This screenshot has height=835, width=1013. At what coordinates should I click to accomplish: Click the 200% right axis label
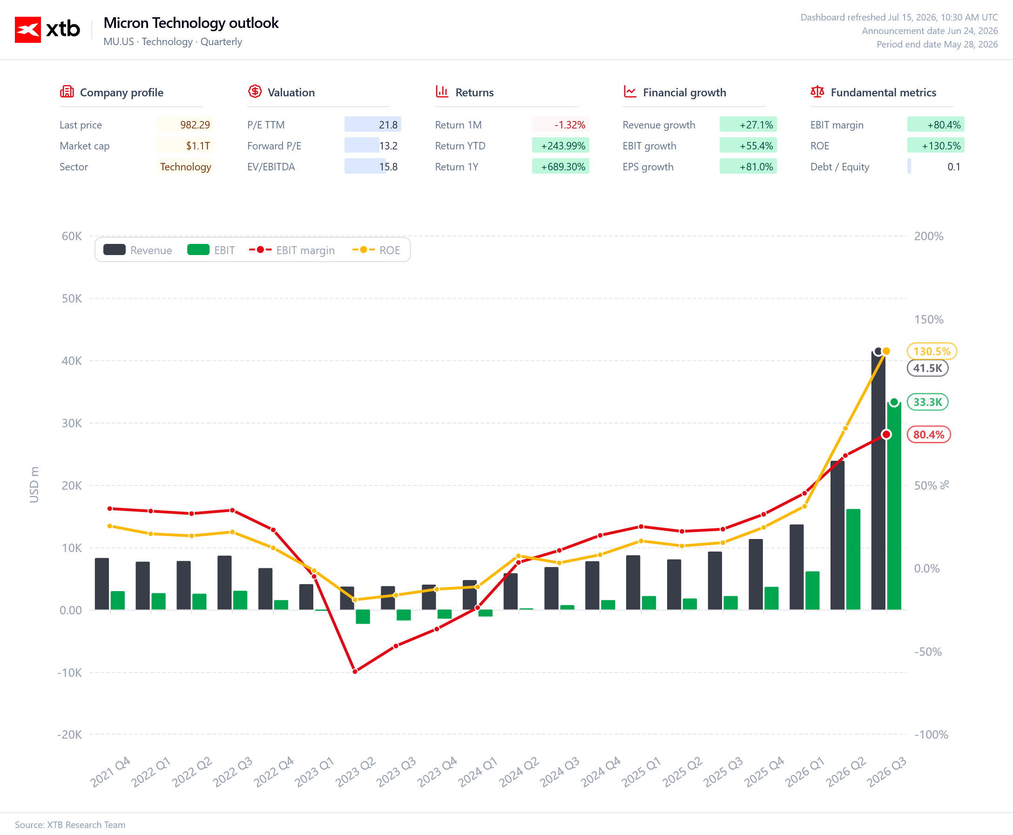929,236
